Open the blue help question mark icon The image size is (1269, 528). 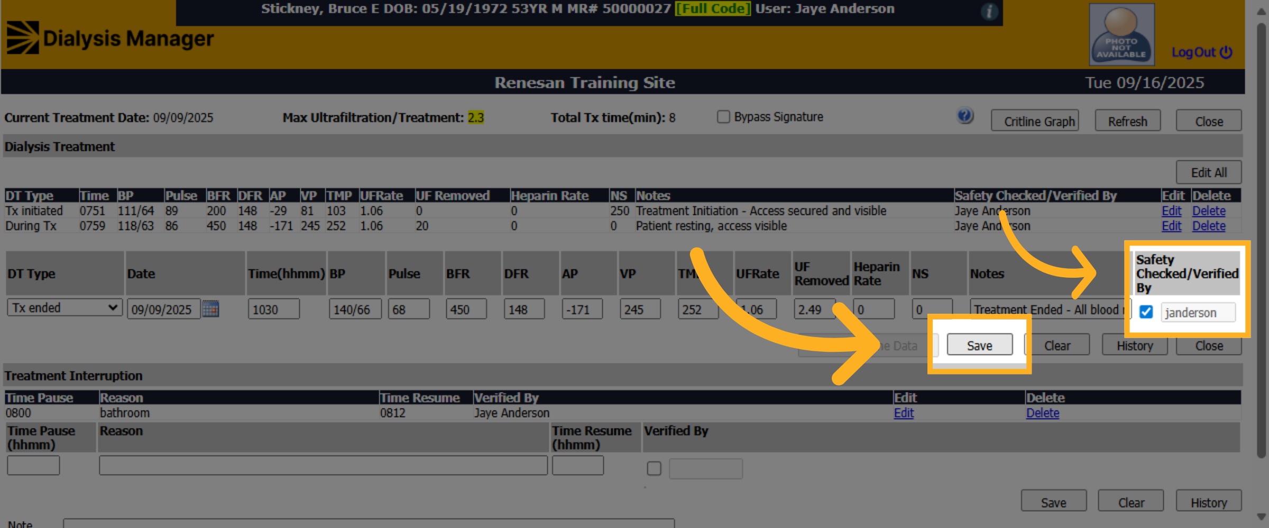[965, 116]
